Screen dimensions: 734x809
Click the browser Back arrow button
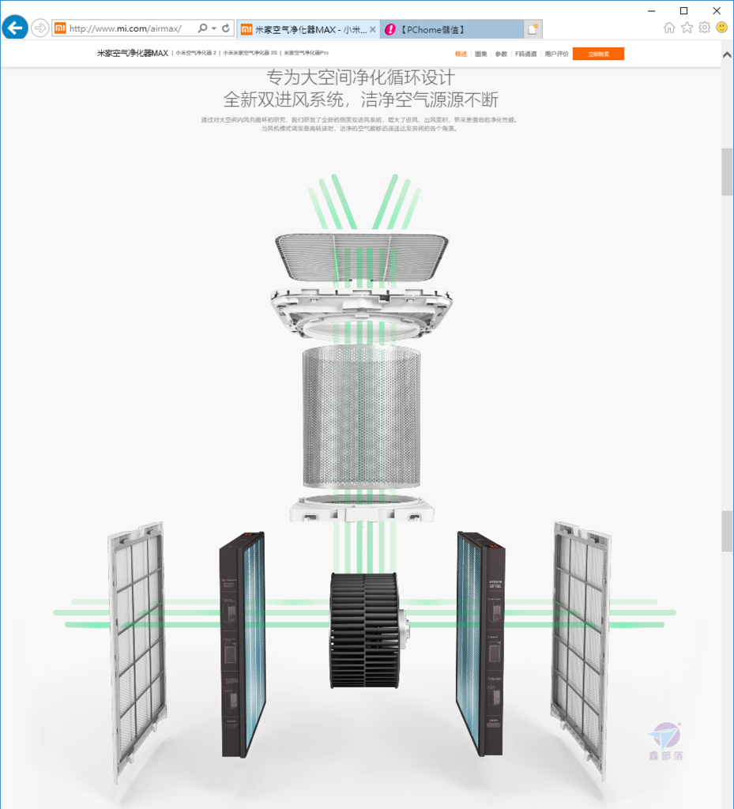click(x=15, y=28)
